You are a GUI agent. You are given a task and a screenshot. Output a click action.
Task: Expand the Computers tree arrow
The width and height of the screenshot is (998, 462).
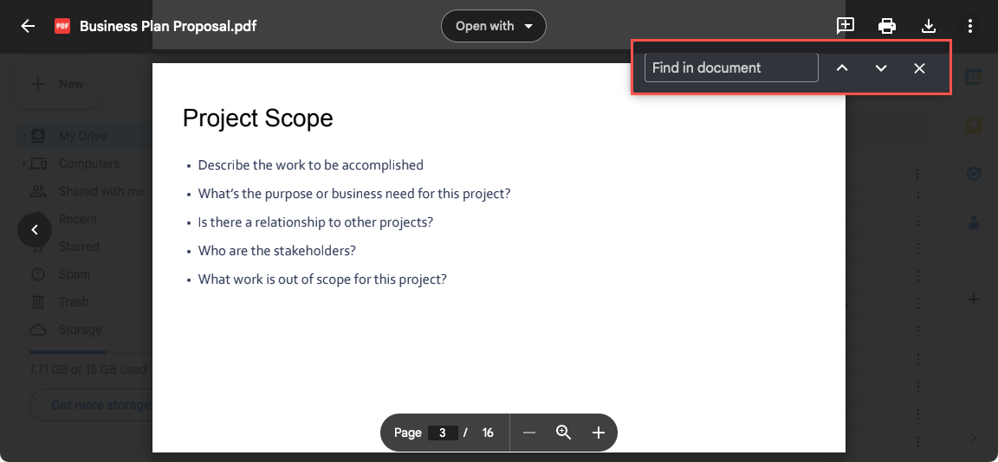tap(23, 164)
